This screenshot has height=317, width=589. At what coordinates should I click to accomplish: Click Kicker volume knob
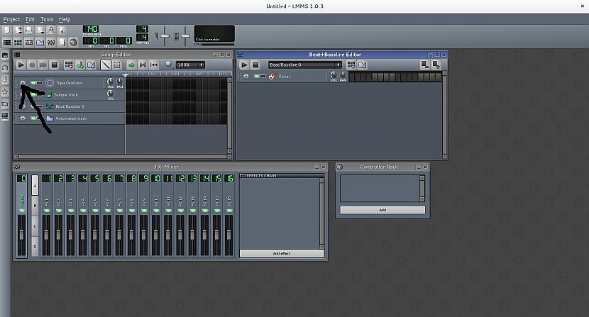pos(334,75)
